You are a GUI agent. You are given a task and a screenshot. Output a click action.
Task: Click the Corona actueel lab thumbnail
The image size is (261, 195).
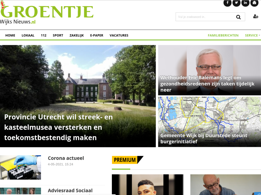[x=20, y=168]
